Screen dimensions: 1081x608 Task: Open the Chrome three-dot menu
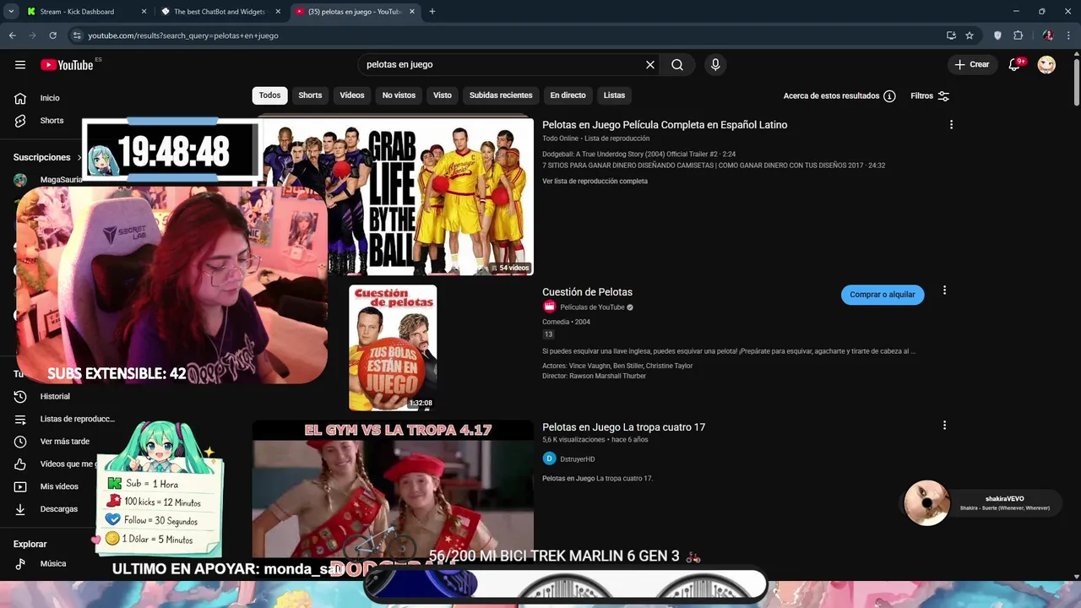pyautogui.click(x=1068, y=35)
